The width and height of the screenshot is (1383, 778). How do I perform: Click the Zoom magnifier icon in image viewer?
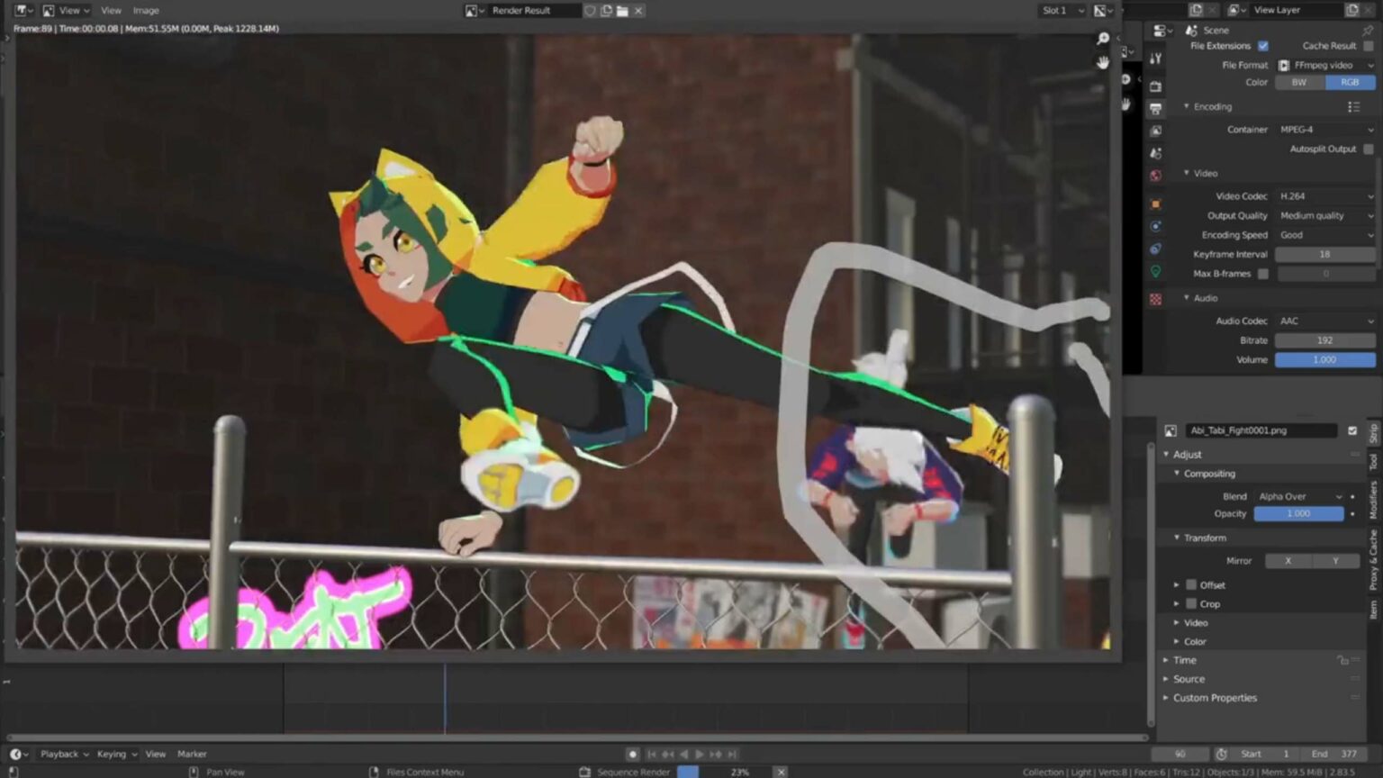pyautogui.click(x=1102, y=40)
